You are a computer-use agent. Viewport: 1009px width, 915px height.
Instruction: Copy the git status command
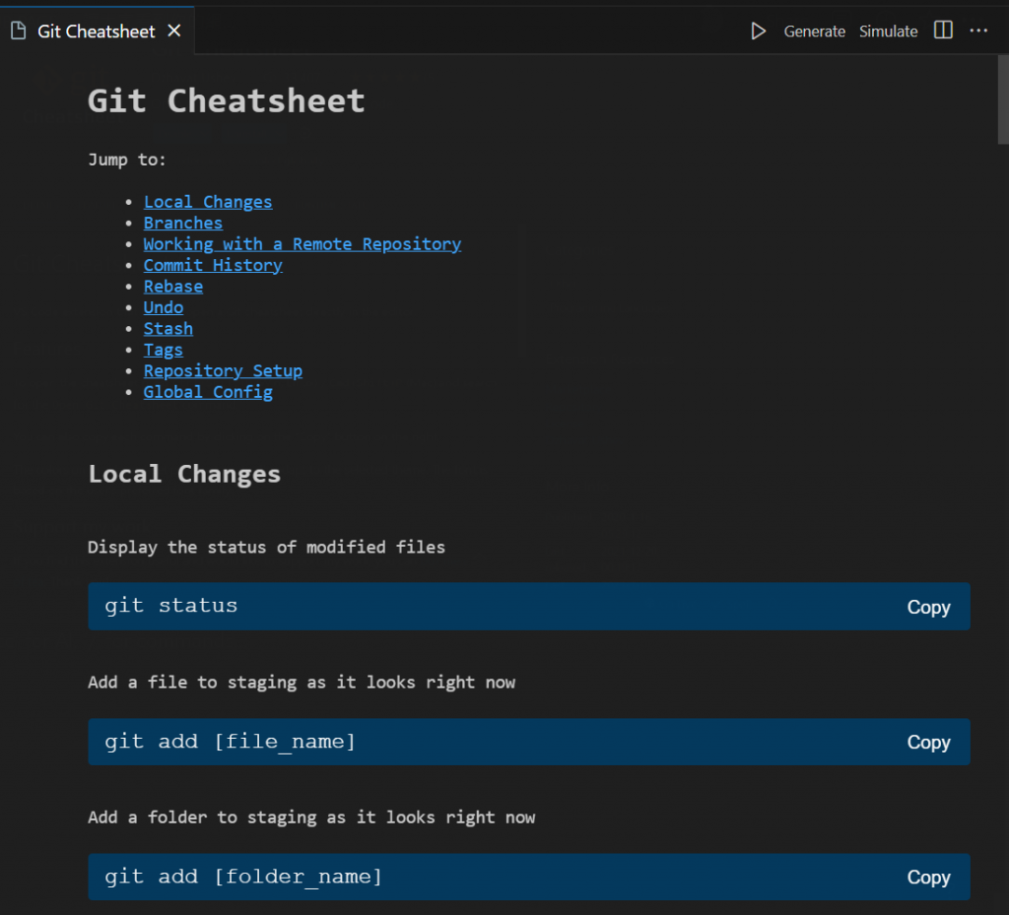point(928,607)
